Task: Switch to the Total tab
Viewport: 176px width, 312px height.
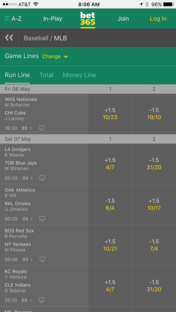Action: (47, 75)
